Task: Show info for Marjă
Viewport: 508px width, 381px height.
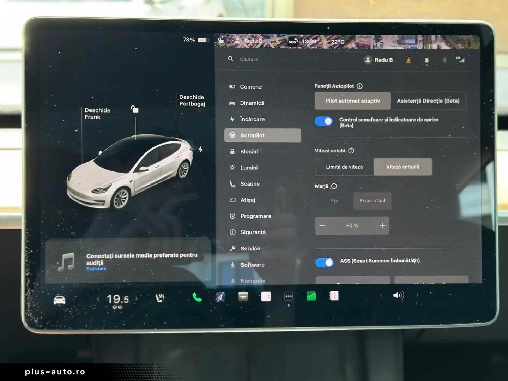Action: coord(334,186)
